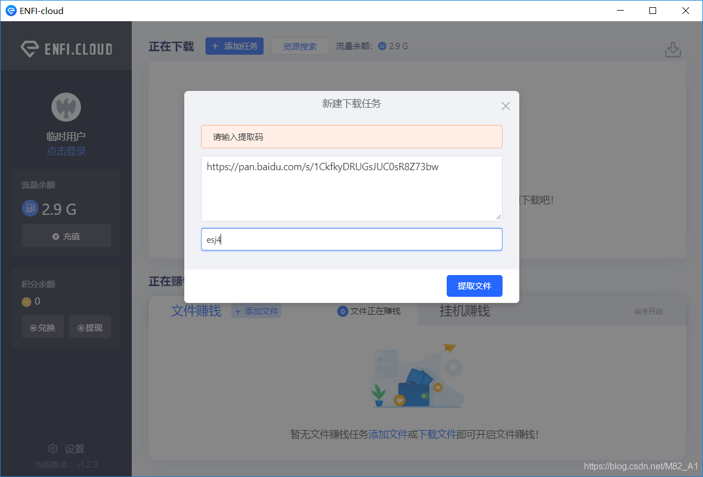Click the ENFI-cloud title bar app icon
Image resolution: width=703 pixels, height=477 pixels.
(11, 11)
